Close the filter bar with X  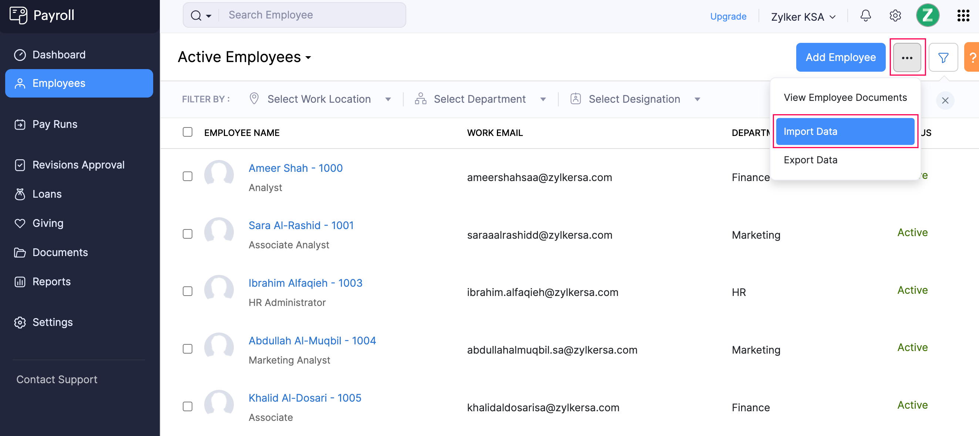[945, 101]
